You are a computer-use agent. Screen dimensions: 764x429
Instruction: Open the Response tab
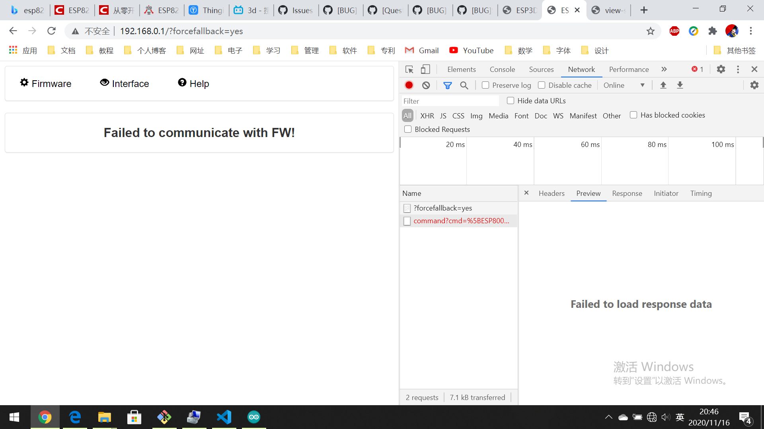pyautogui.click(x=627, y=193)
